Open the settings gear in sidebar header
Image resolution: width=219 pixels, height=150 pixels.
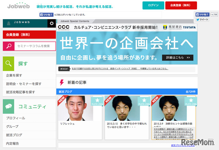tap(52, 23)
